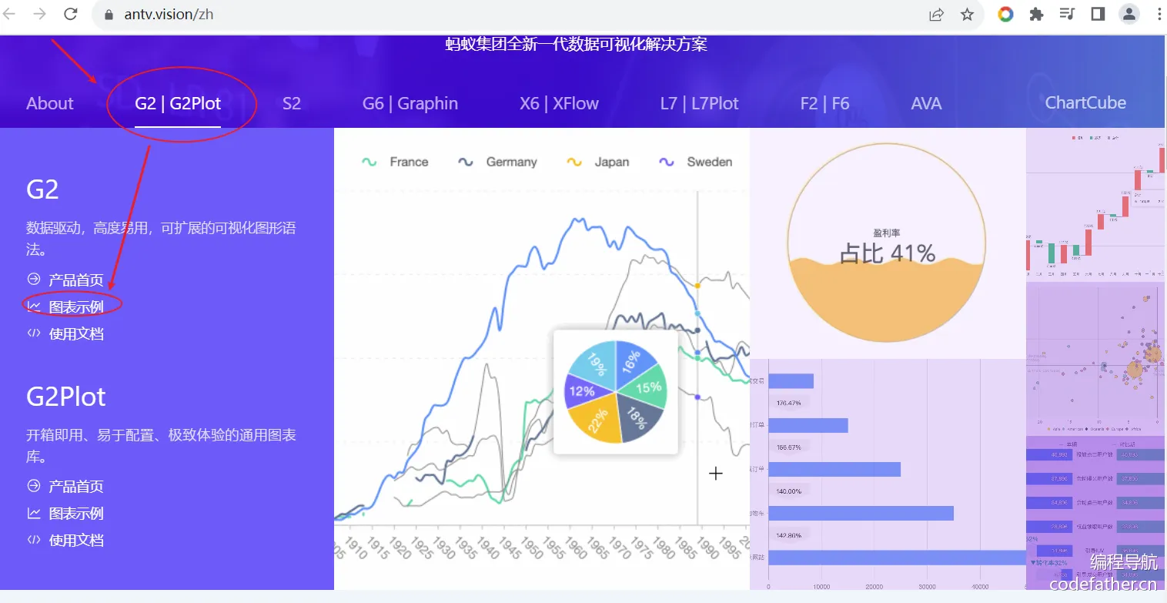The image size is (1167, 603).
Task: View site information via the lock icon
Action: [108, 15]
